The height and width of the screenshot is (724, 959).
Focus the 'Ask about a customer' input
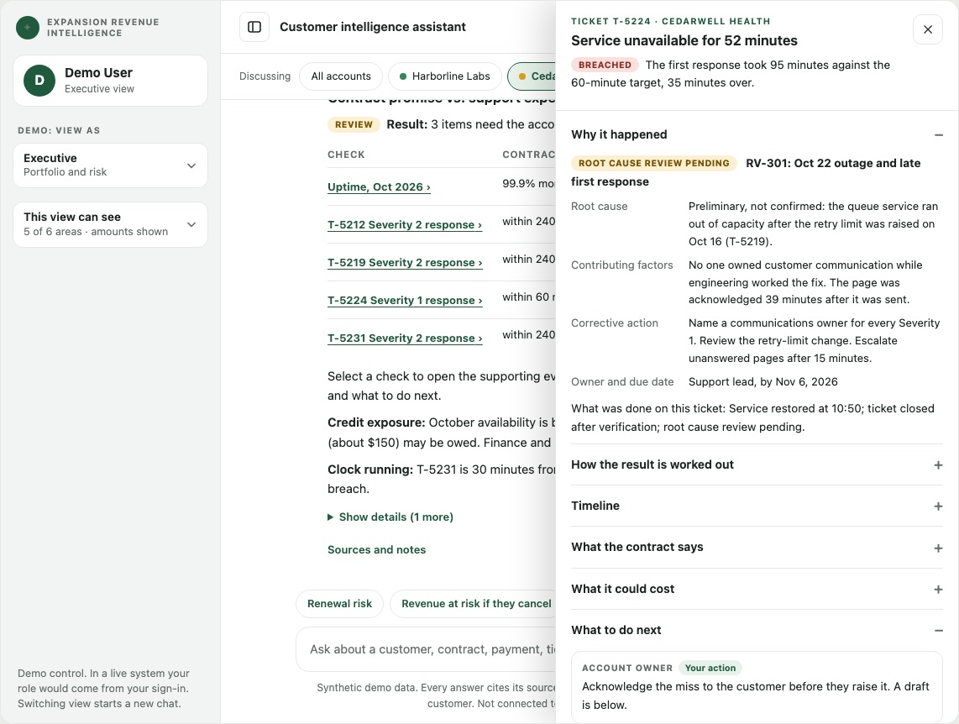click(426, 649)
